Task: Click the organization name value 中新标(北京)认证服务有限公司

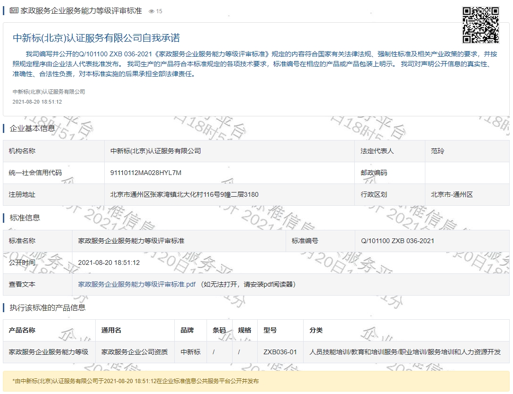Action: (x=156, y=151)
